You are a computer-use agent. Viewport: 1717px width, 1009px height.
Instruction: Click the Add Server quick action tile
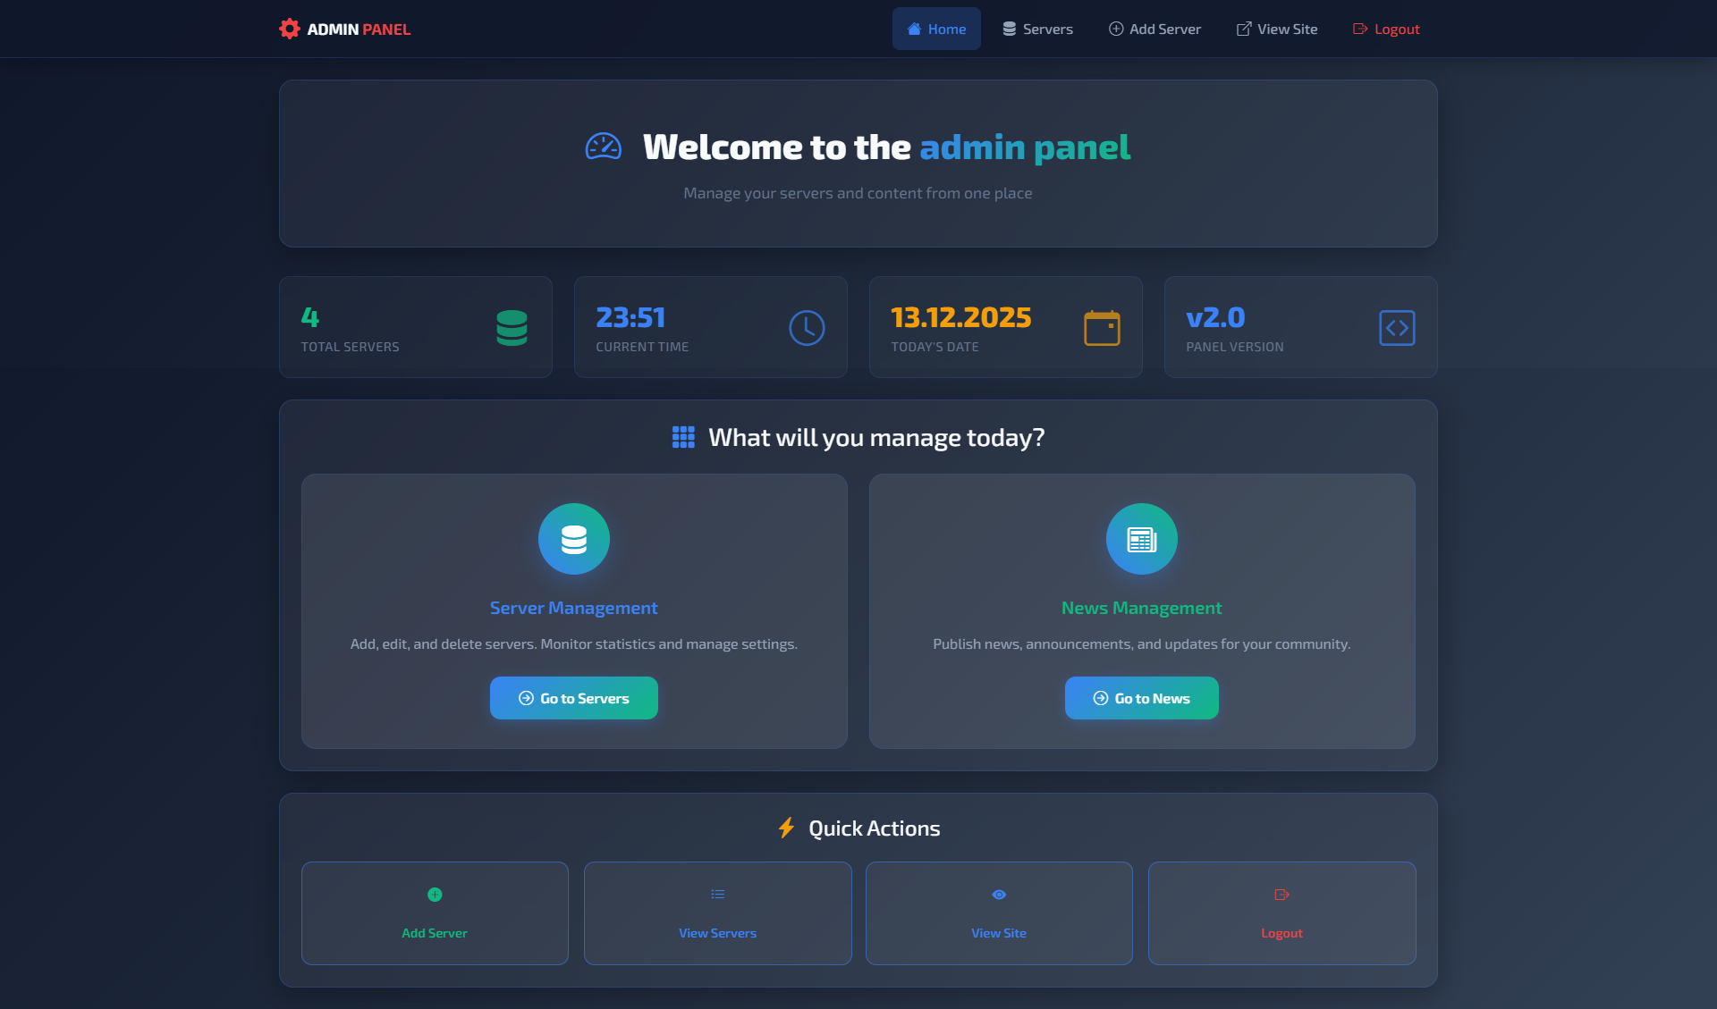435,912
